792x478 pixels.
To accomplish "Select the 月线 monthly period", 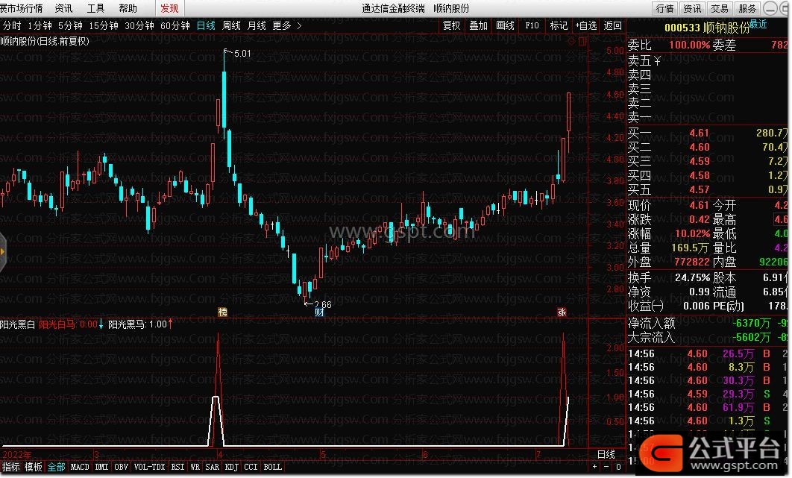I will click(257, 25).
